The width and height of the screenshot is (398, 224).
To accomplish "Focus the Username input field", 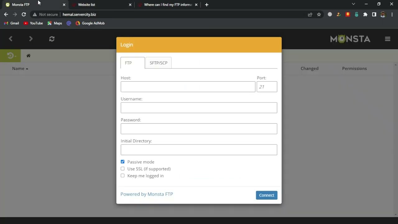I will [x=199, y=108].
